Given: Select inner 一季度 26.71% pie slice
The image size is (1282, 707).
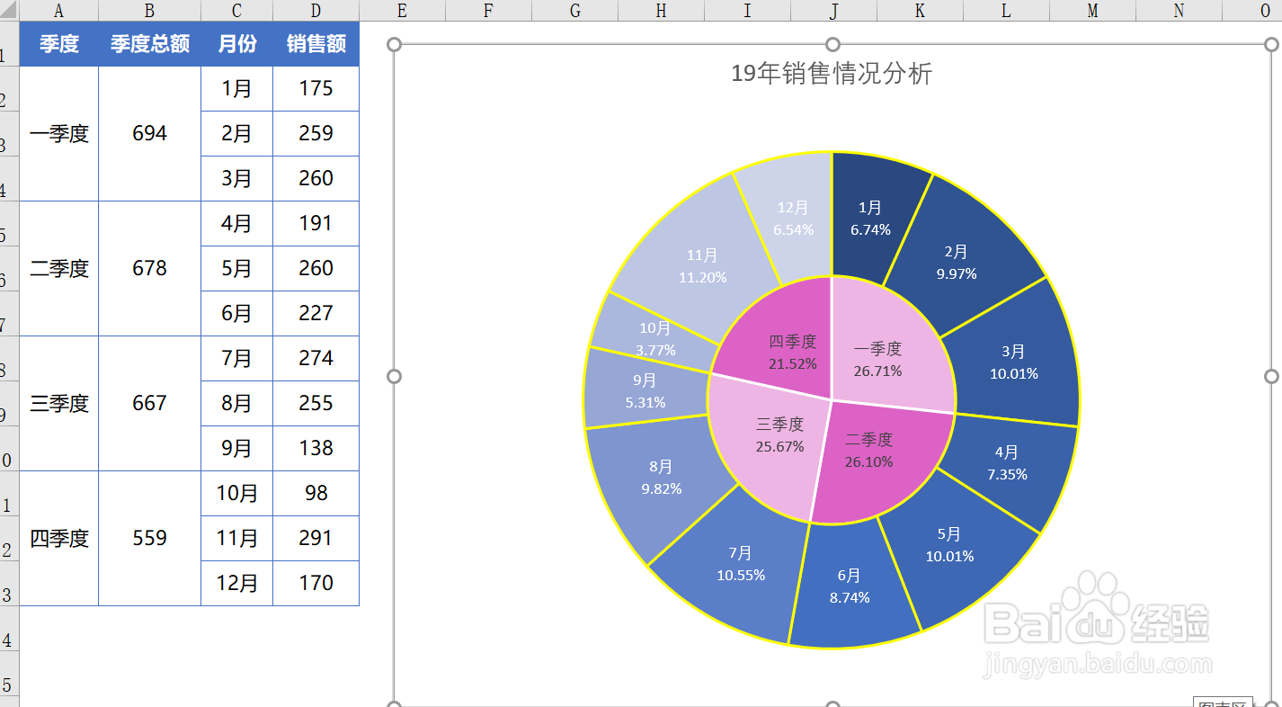Looking at the screenshot, I should click(878, 359).
